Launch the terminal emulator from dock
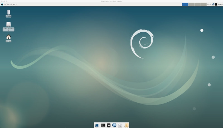This screenshot has width=223, height=128. pyautogui.click(x=103, y=125)
